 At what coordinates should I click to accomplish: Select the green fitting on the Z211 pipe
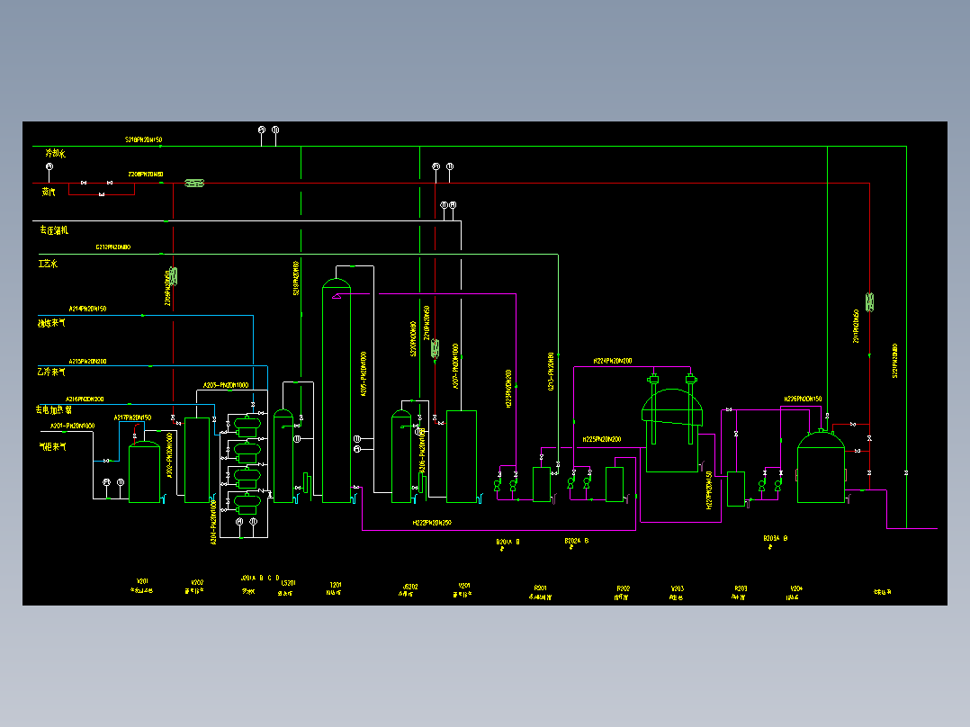869,302
